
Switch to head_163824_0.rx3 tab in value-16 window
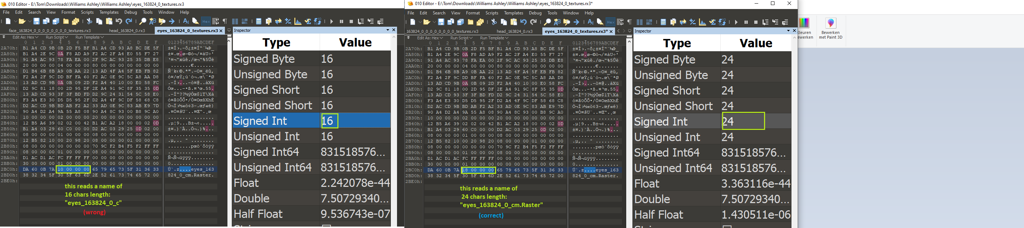click(128, 31)
